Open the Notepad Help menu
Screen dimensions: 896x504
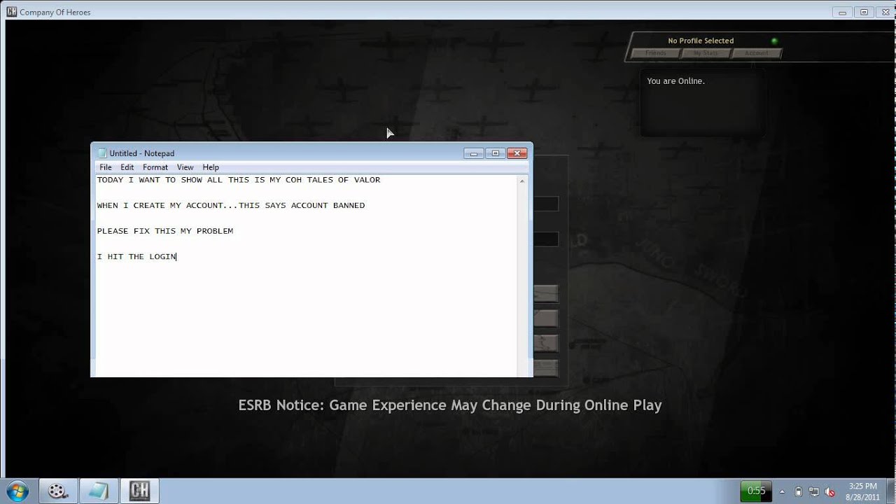click(x=211, y=167)
